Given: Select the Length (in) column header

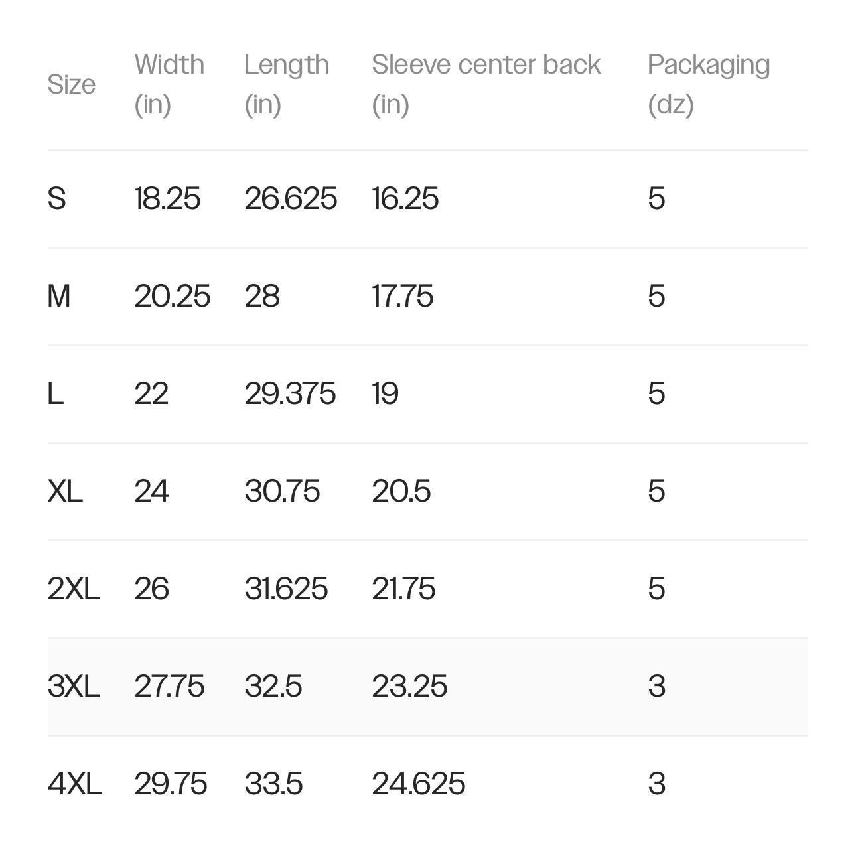Looking at the screenshot, I should [287, 84].
